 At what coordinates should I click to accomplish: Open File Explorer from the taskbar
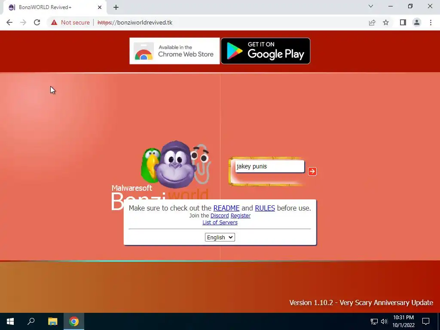52,321
